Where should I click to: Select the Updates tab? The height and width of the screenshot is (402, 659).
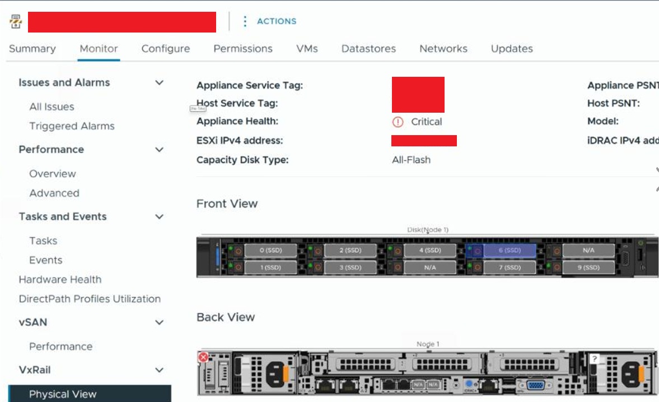point(512,49)
